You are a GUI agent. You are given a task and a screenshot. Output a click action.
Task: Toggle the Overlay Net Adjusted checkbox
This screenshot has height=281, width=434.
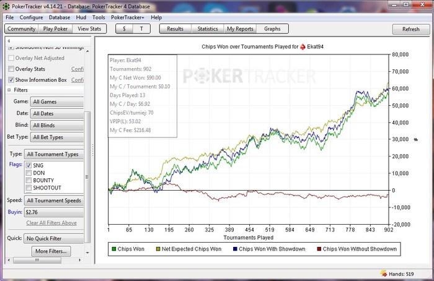pos(11,58)
